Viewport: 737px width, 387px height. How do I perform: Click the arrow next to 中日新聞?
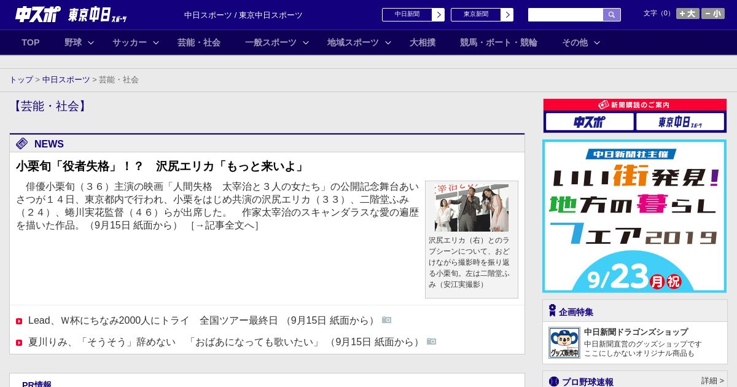point(439,15)
